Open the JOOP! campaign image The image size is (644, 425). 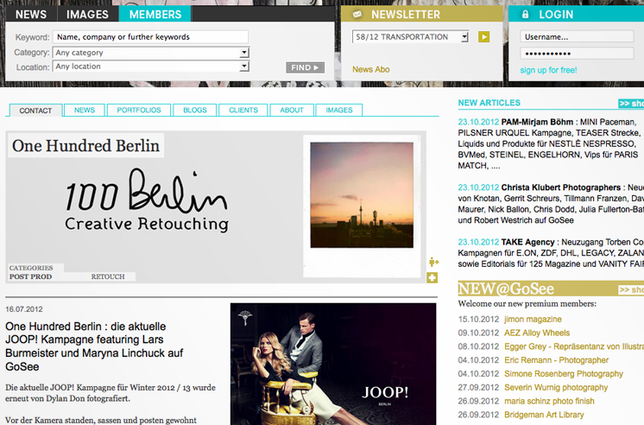(333, 363)
